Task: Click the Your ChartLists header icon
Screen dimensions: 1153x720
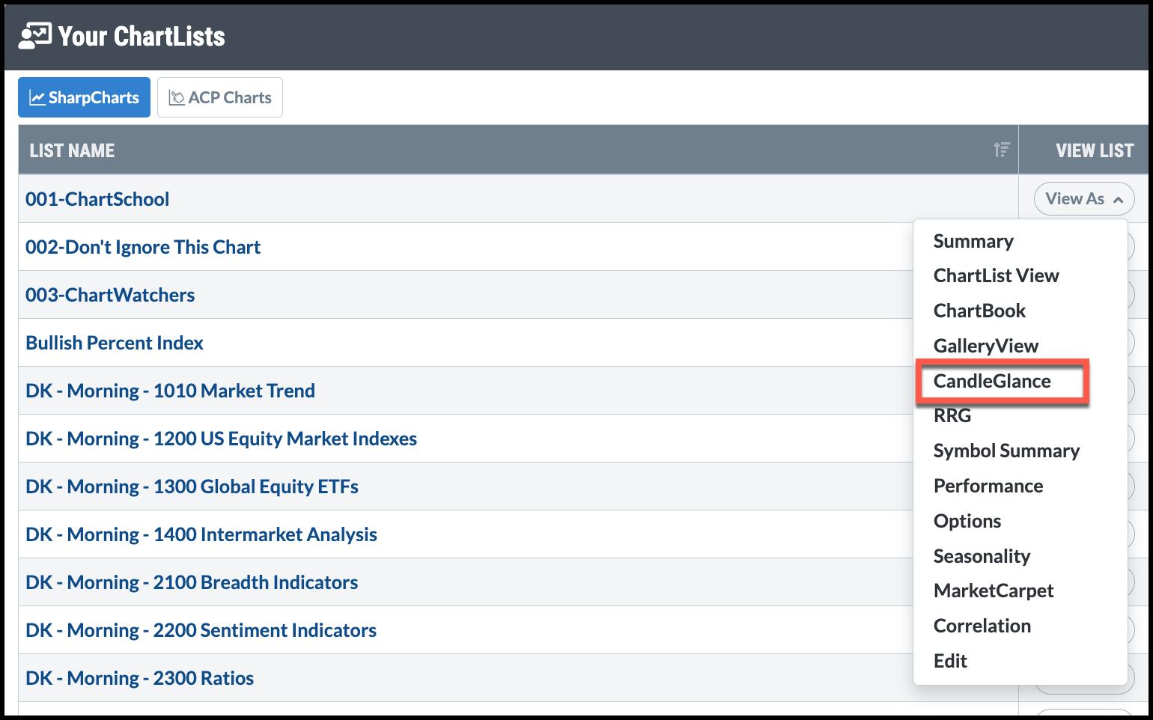Action: [34, 36]
